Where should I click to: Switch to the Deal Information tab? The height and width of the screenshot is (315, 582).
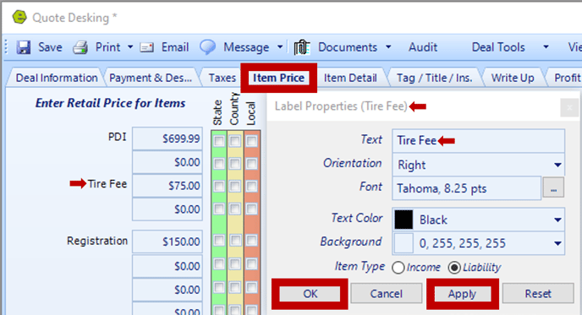point(57,78)
